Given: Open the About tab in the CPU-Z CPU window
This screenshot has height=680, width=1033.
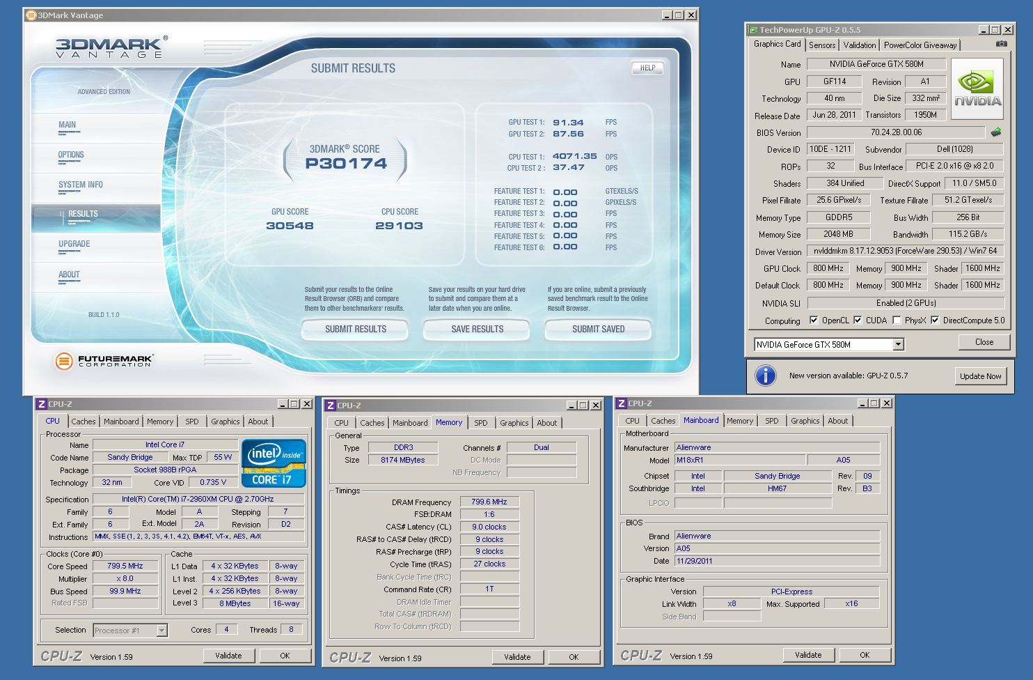Looking at the screenshot, I should tap(258, 422).
